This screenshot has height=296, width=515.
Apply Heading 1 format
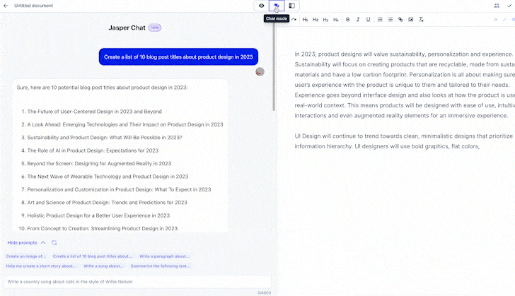tap(305, 20)
